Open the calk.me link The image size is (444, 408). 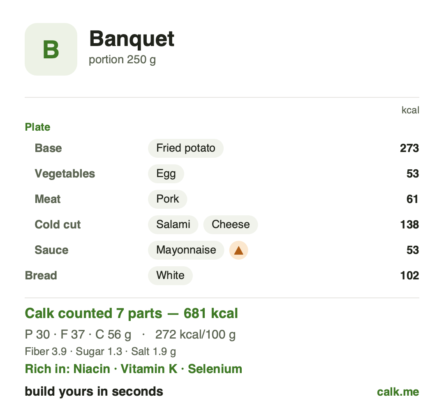click(x=398, y=392)
